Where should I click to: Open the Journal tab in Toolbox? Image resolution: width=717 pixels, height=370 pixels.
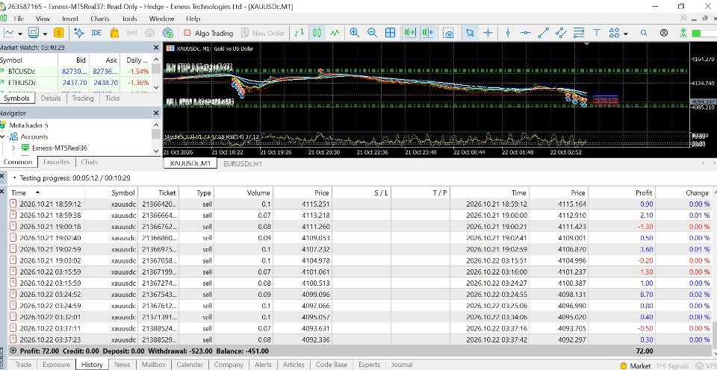click(402, 365)
